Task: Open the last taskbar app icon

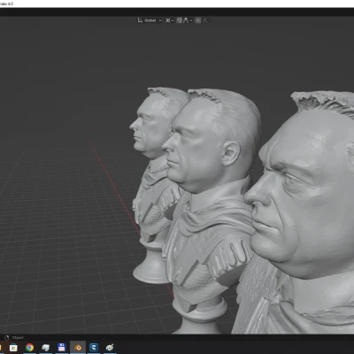Action: click(x=110, y=348)
